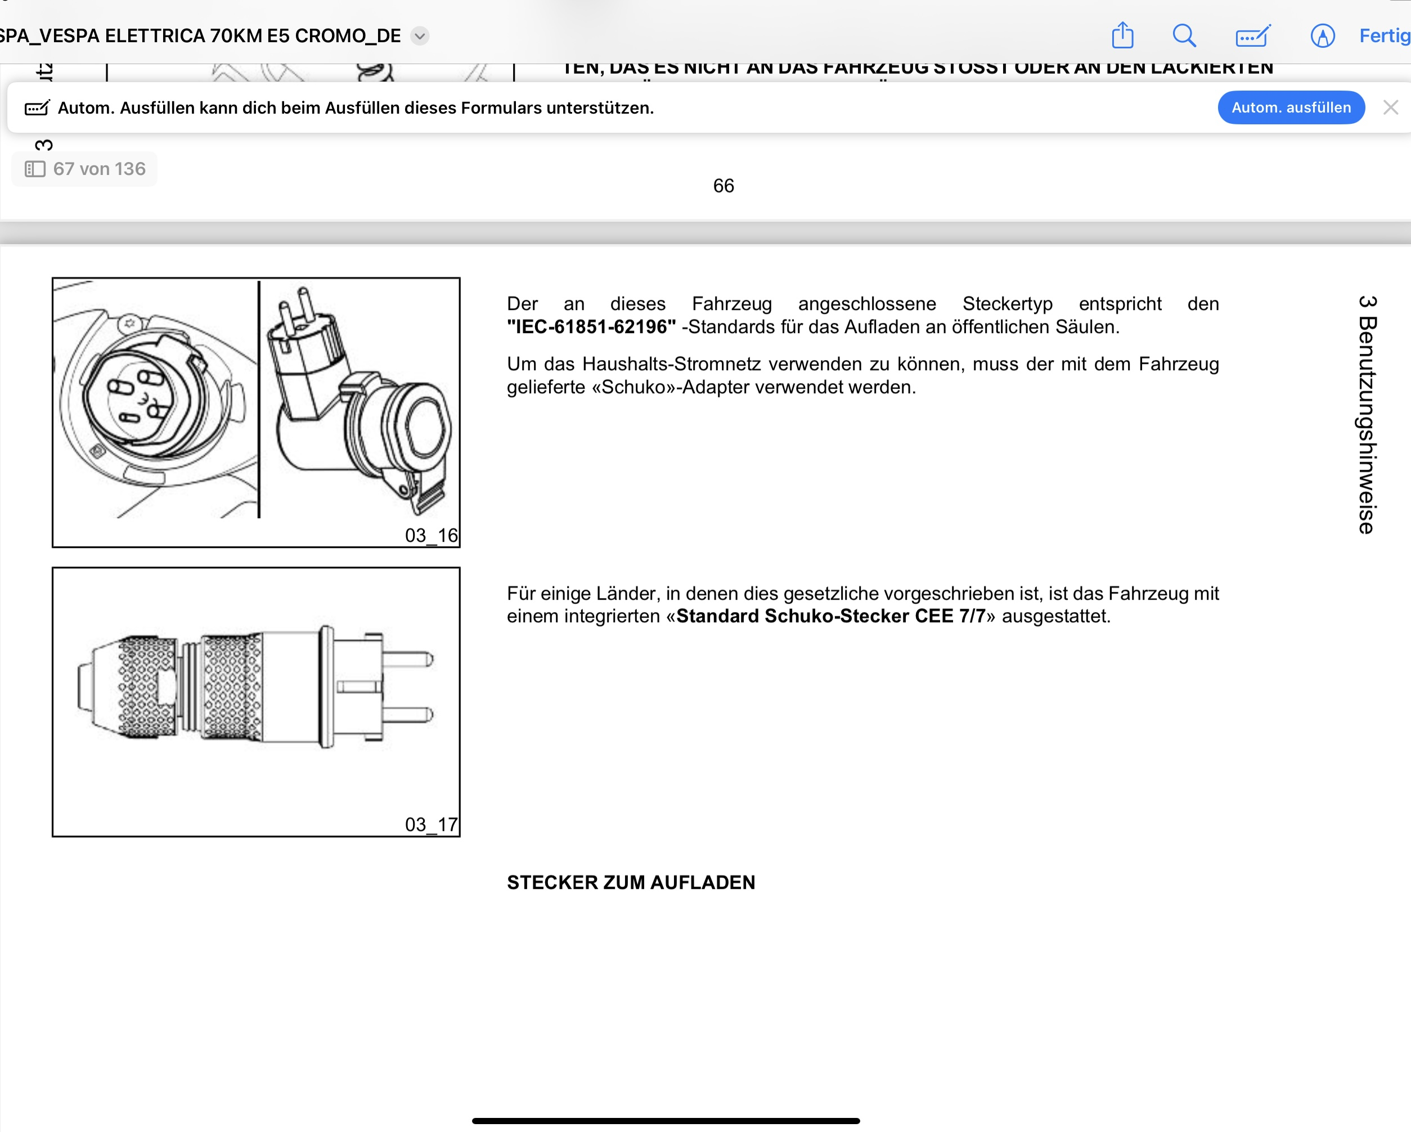The width and height of the screenshot is (1411, 1132).
Task: Tap the form-fill icon in the toolbar
Action: pos(1252,35)
